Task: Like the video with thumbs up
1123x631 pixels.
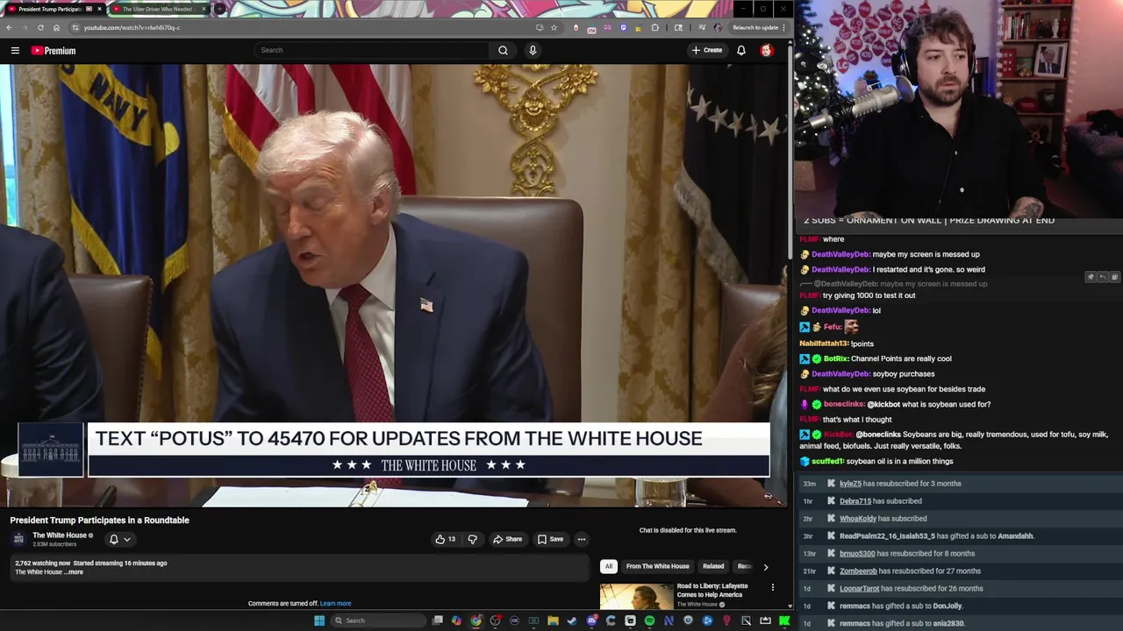Action: 445,539
